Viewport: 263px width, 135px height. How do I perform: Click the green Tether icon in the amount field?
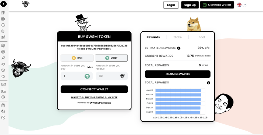(x=87, y=76)
